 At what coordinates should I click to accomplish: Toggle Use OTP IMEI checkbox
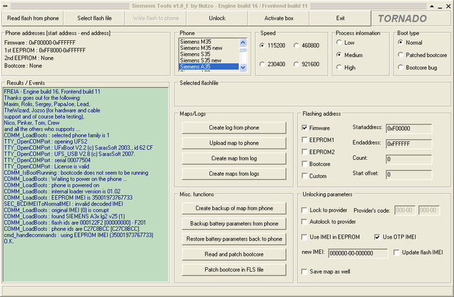coord(377,237)
